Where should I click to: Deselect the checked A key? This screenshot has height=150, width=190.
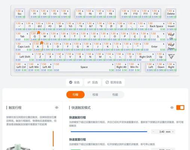pos(38,46)
